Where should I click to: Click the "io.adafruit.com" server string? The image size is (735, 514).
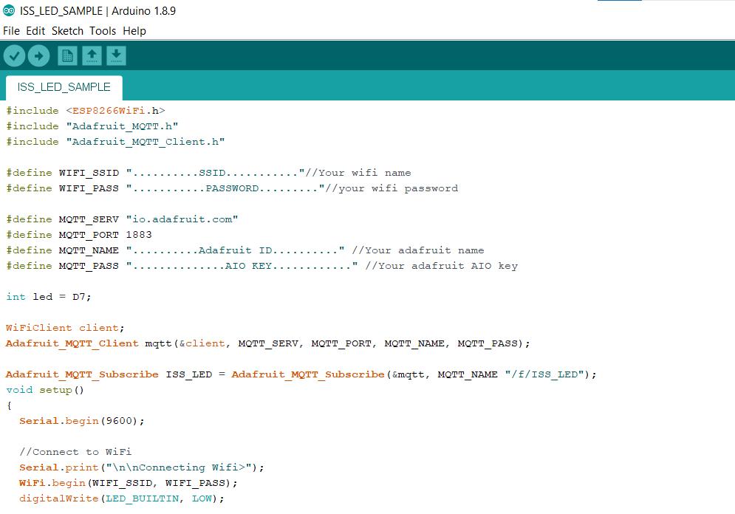[x=182, y=219]
